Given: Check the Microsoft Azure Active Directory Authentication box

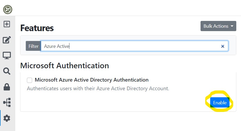Looking at the screenshot, I should pyautogui.click(x=30, y=80).
